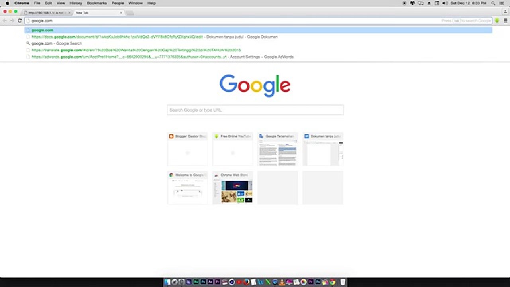The height and width of the screenshot is (287, 510).
Task: Open the Welcome to Google thumbnail
Action: click(187, 188)
